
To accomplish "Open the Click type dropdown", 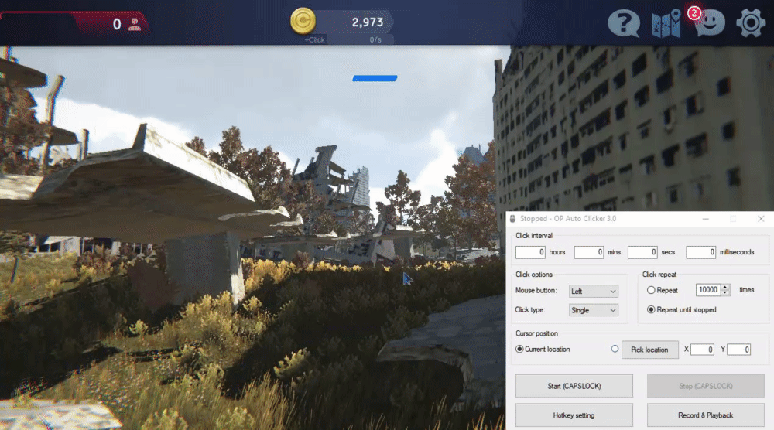I will (x=594, y=310).
